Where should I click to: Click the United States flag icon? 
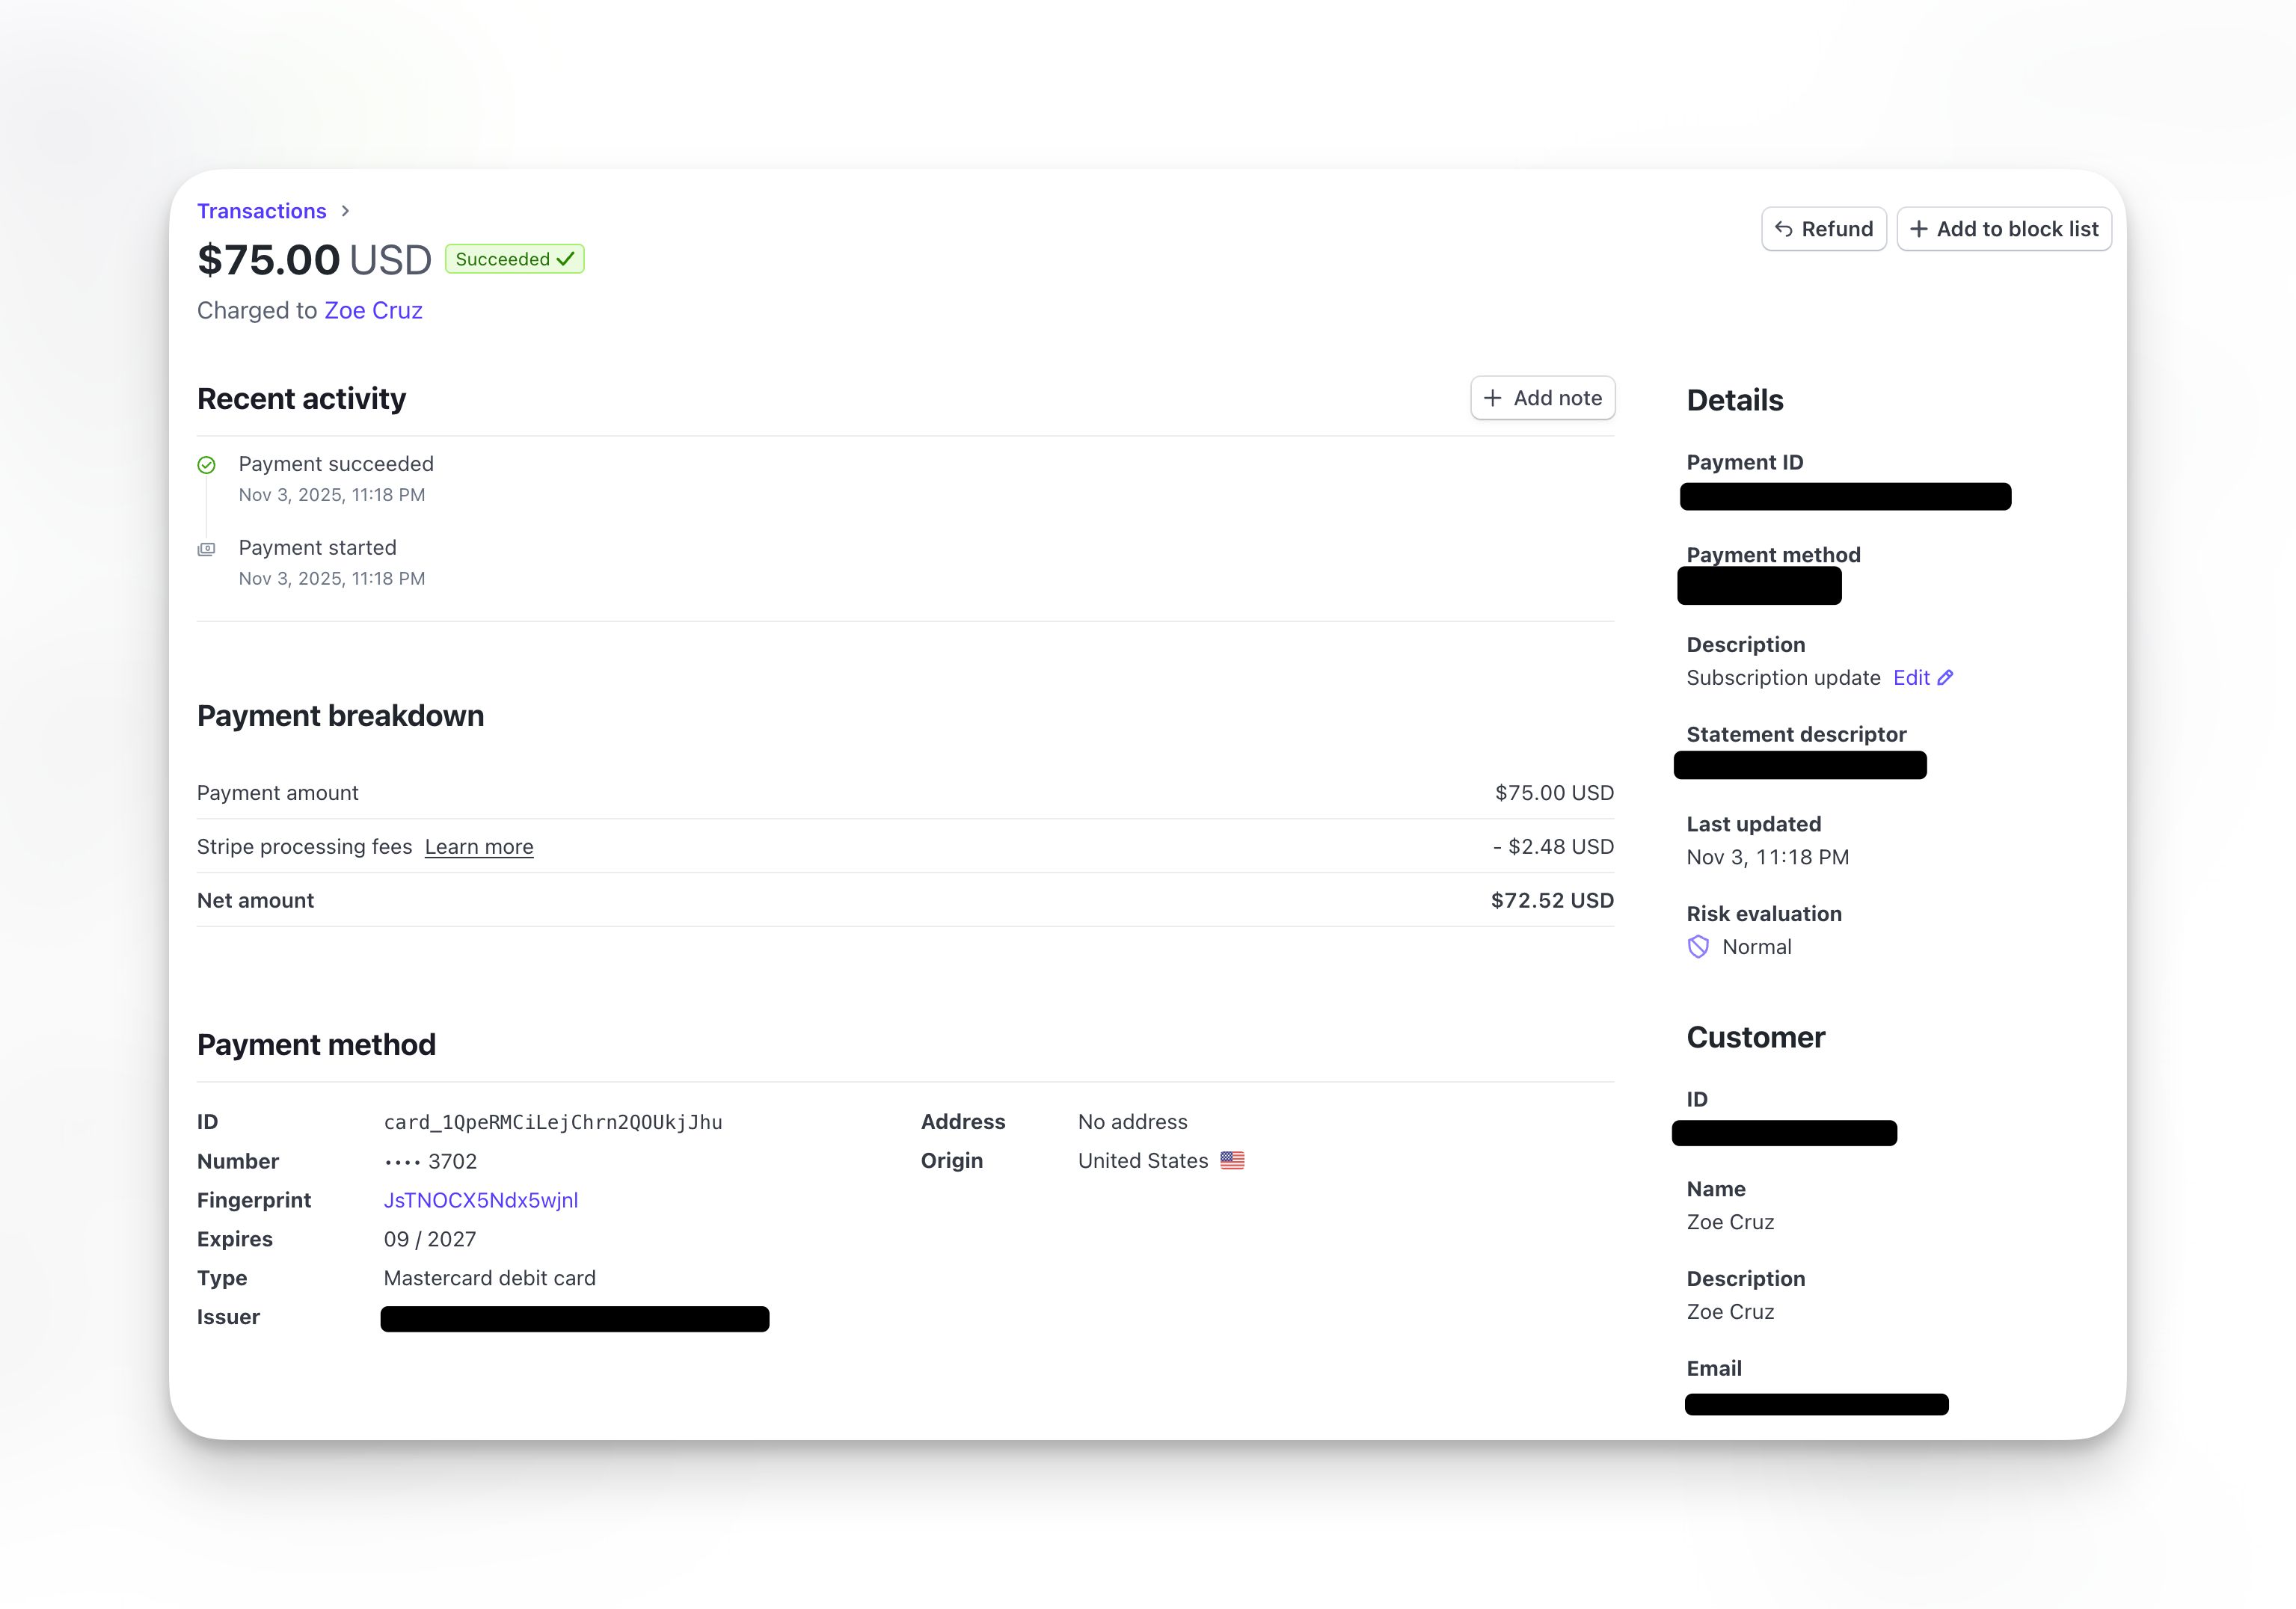(1232, 1161)
